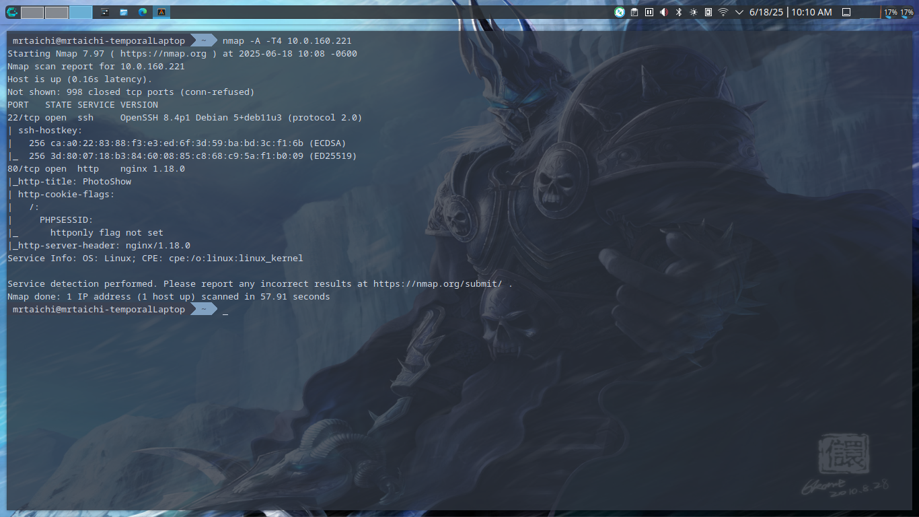The image size is (919, 517).
Task: Launch System Settings from the panel
Action: (x=105, y=12)
